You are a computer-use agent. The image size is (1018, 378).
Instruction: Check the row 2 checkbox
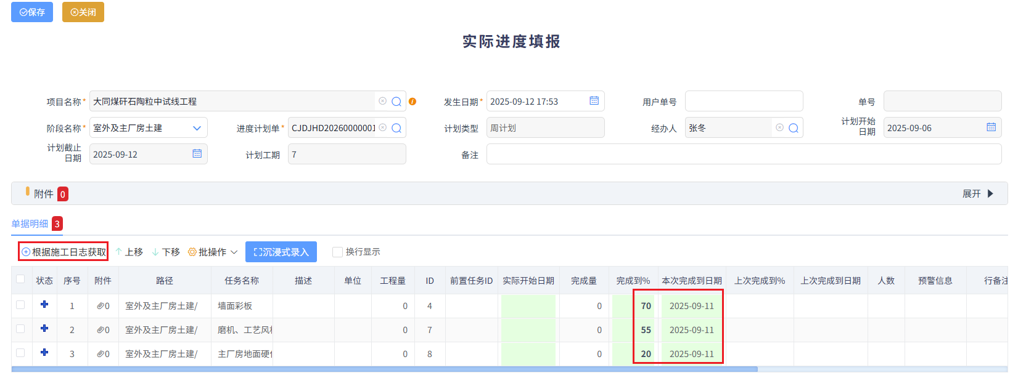click(x=20, y=329)
